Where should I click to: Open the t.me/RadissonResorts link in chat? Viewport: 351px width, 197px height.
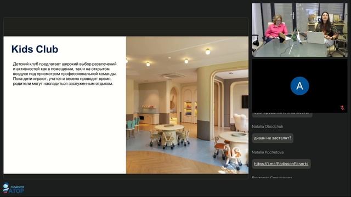pos(281,164)
